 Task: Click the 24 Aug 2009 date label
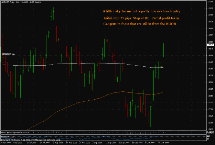(85, 143)
